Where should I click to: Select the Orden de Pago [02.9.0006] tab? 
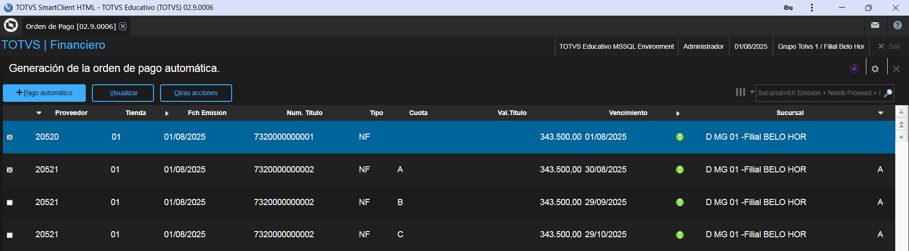click(71, 26)
